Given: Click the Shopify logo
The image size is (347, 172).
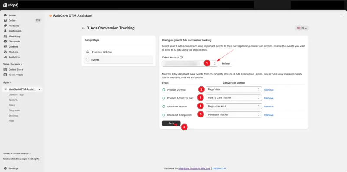Looking at the screenshot, I should pos(10,5).
